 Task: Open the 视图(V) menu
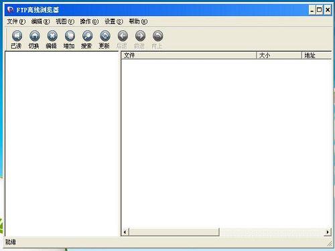[x=65, y=21]
